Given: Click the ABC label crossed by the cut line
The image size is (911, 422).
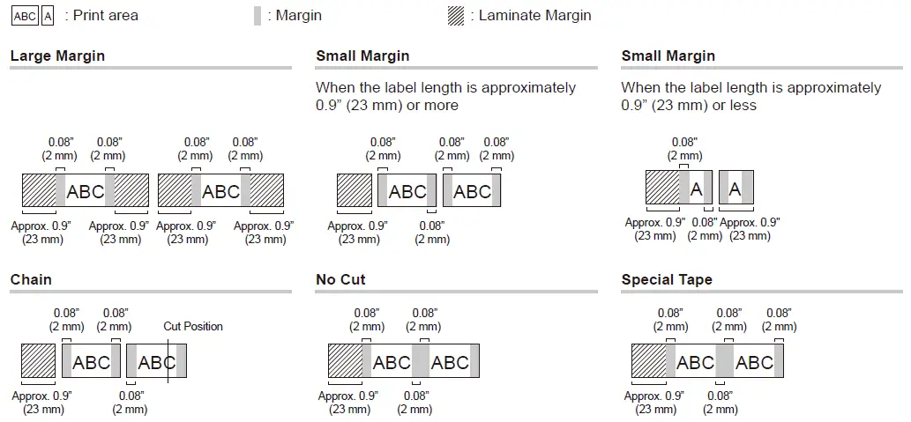Looking at the screenshot, I should (157, 362).
